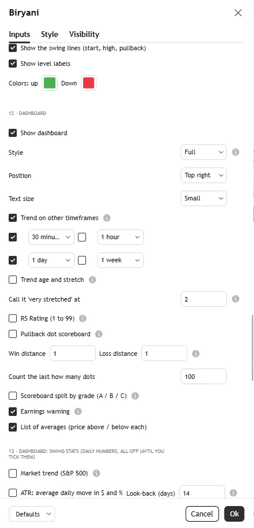Click info icon next to Trend age and stretch
The width and height of the screenshot is (254, 528).
pos(92,280)
